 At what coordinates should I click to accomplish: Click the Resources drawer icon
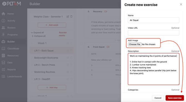coord(3,55)
